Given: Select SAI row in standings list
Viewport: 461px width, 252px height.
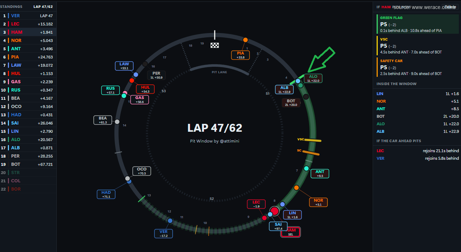Looking at the screenshot, I should click(x=28, y=123).
